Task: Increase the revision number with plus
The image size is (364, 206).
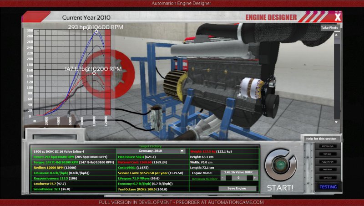Action: pos(255,178)
